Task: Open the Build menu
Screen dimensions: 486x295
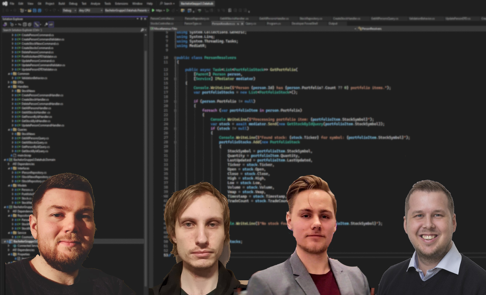Action: click(x=62, y=4)
